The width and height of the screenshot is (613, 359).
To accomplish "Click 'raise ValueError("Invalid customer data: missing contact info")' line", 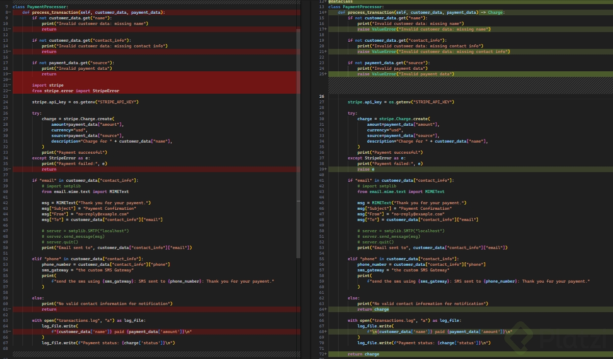I will (433, 51).
